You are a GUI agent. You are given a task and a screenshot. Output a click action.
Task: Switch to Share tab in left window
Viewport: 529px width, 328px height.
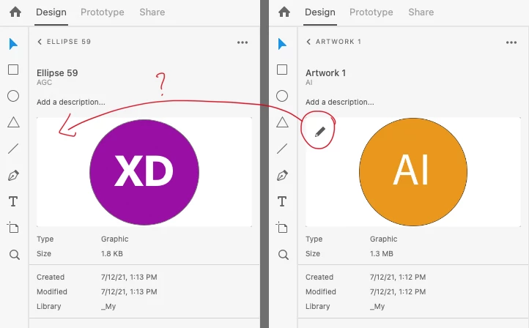[x=152, y=12]
